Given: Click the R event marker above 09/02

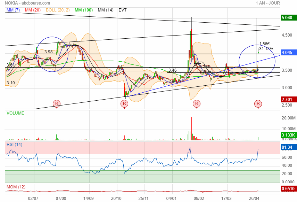Looking at the screenshot, I should click(197, 104).
